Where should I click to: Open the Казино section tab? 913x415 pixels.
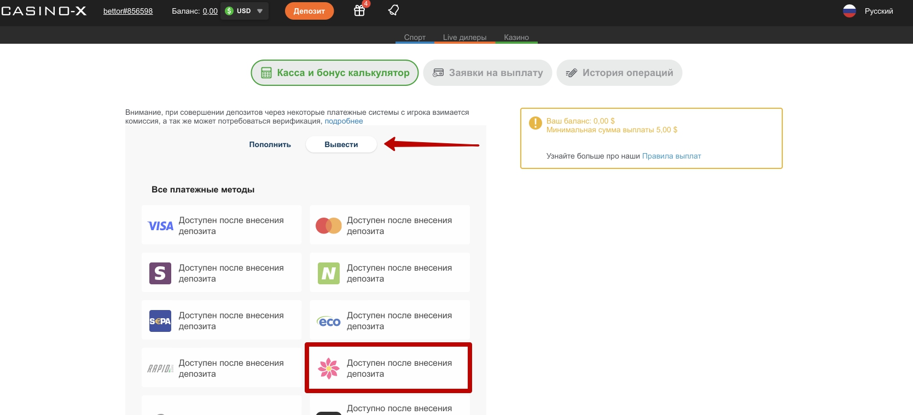pos(516,37)
